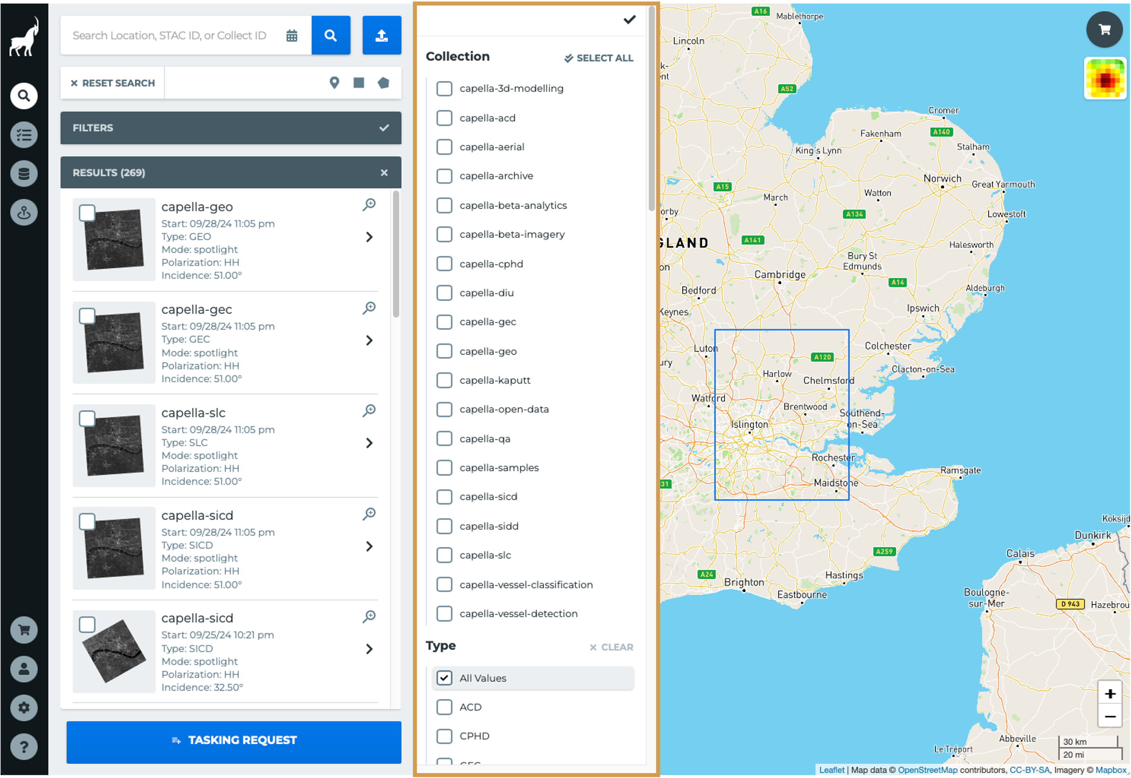Image resolution: width=1131 pixels, height=778 pixels.
Task: Open the sidebar shopping cart icon
Action: pos(24,630)
